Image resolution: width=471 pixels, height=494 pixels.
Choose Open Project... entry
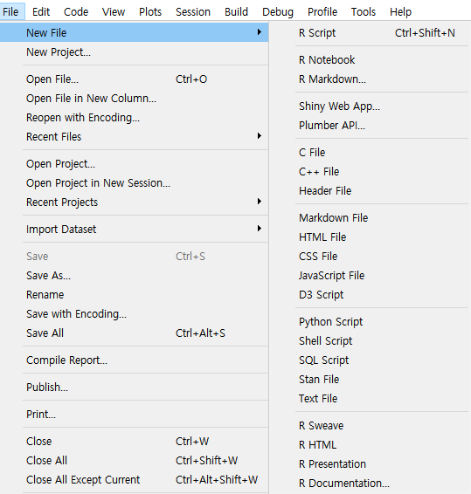point(134,164)
